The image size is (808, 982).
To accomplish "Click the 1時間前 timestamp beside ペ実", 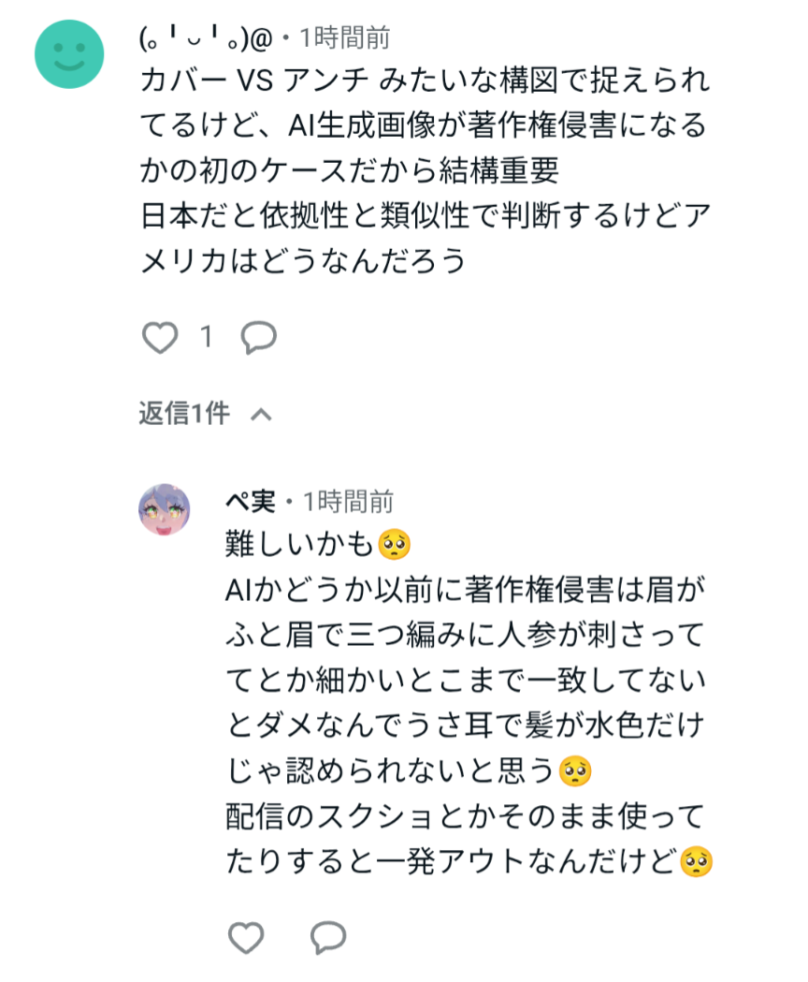I will pyautogui.click(x=348, y=502).
